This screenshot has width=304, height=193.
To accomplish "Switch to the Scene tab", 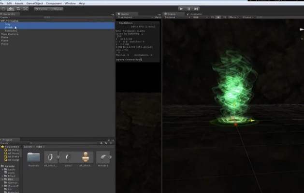I will pos(171,14).
